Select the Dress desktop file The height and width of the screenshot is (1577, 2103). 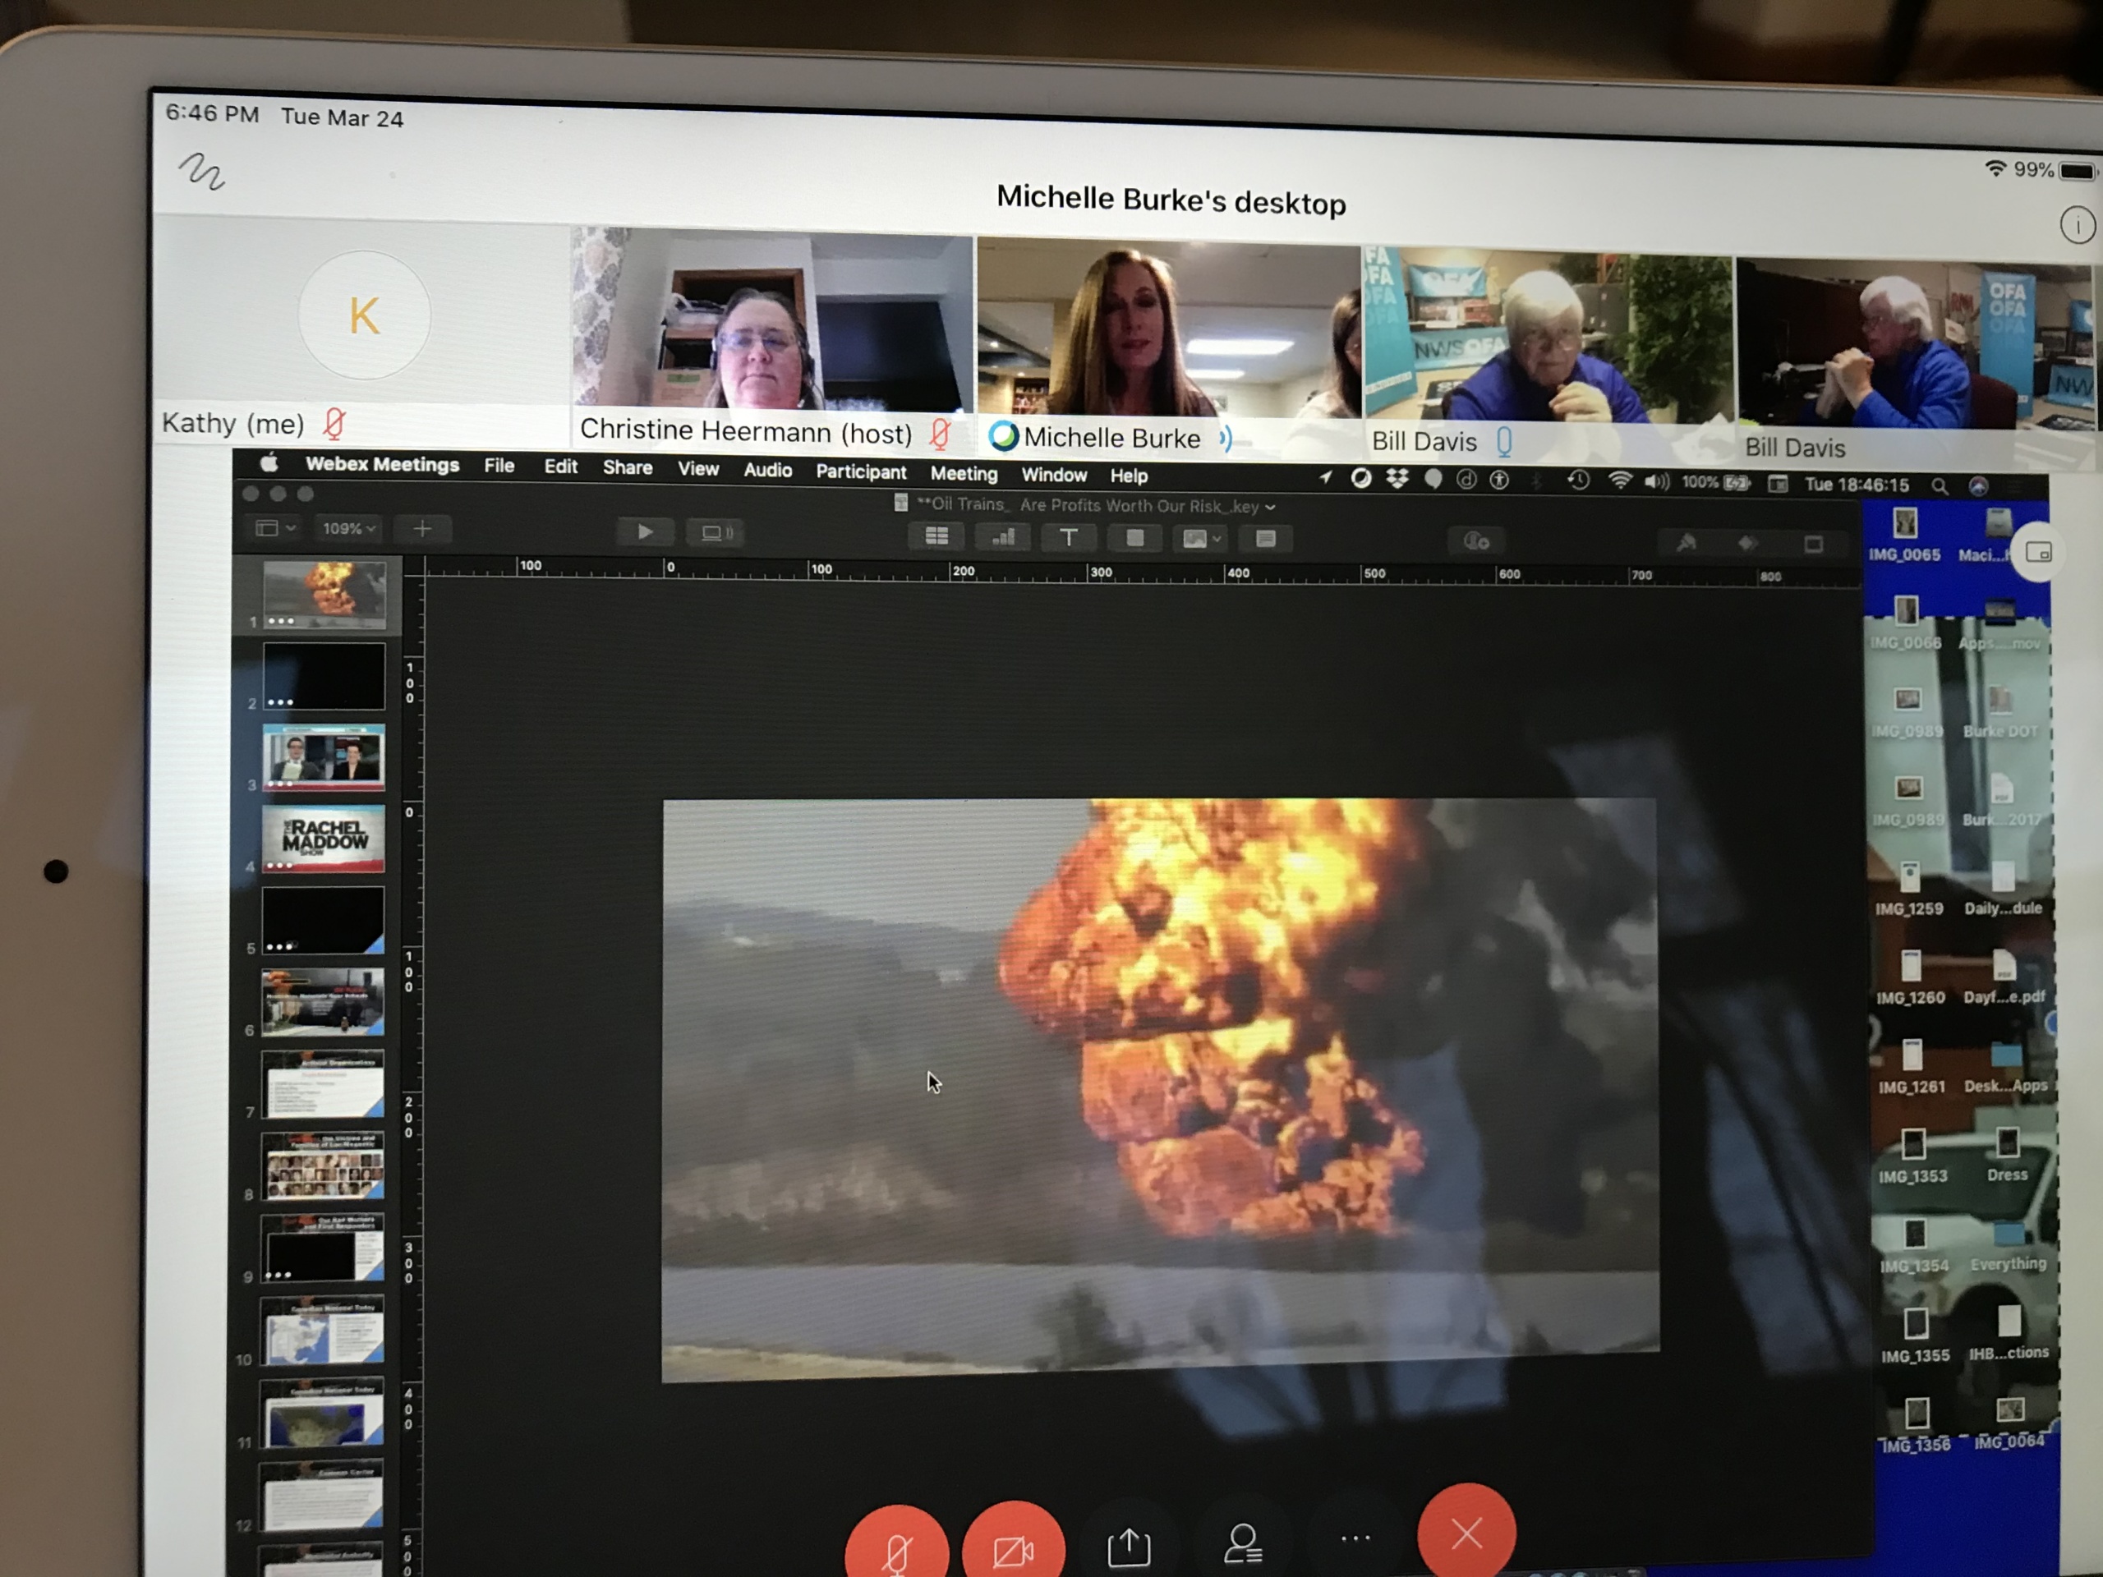pos(2006,1156)
